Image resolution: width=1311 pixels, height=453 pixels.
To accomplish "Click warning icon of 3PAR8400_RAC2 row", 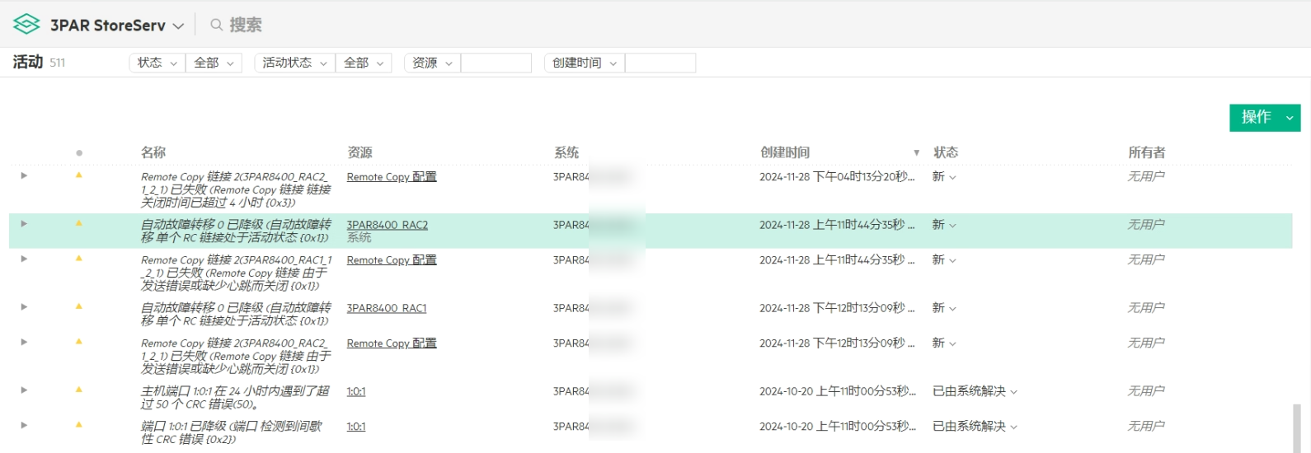I will [79, 223].
